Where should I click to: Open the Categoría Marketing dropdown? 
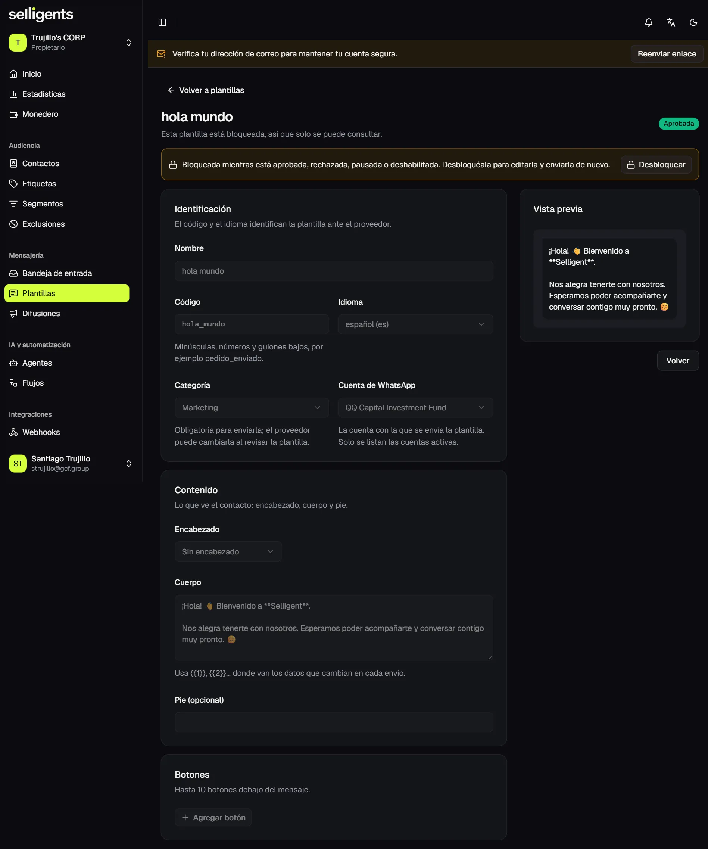click(x=251, y=408)
